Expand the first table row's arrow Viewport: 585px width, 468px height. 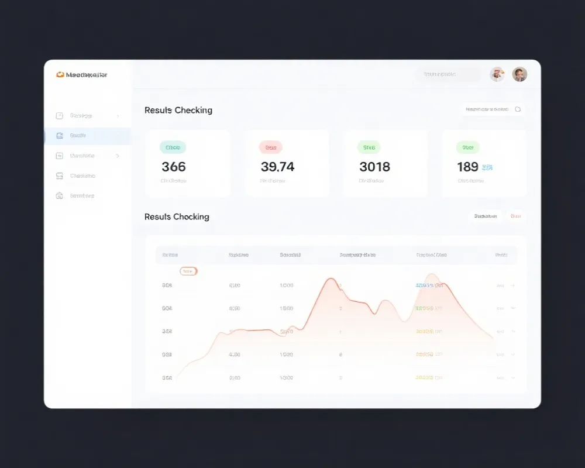tap(513, 285)
